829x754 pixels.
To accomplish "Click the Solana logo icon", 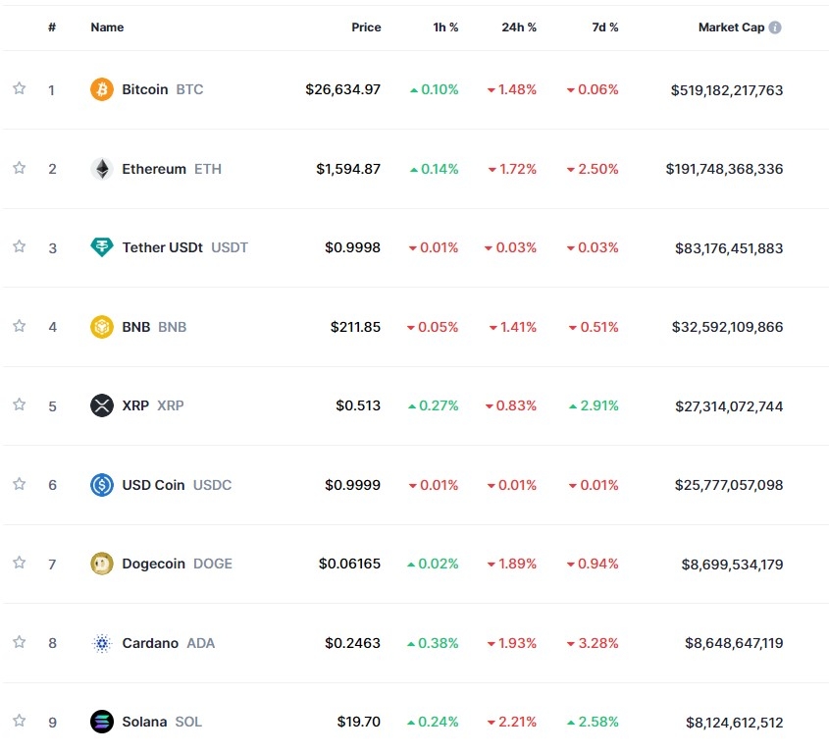I will point(102,722).
